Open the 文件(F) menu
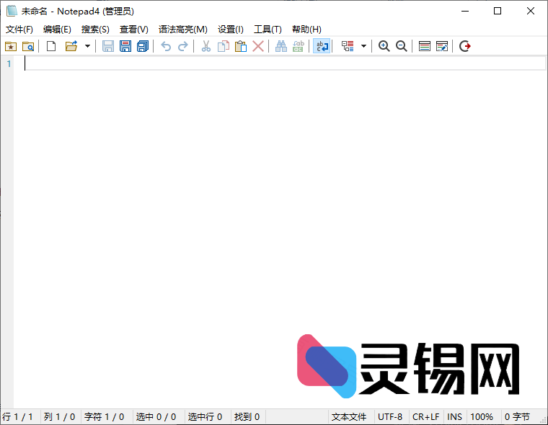The height and width of the screenshot is (425, 548). (19, 30)
